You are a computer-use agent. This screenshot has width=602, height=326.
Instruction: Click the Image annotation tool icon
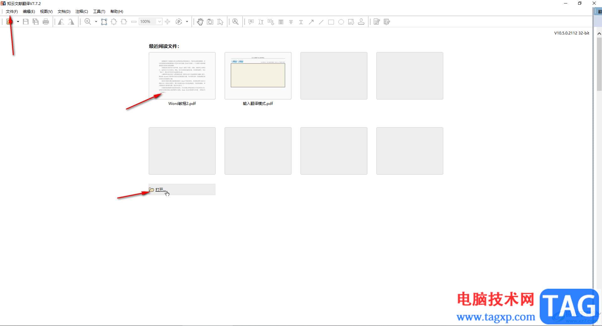point(351,22)
